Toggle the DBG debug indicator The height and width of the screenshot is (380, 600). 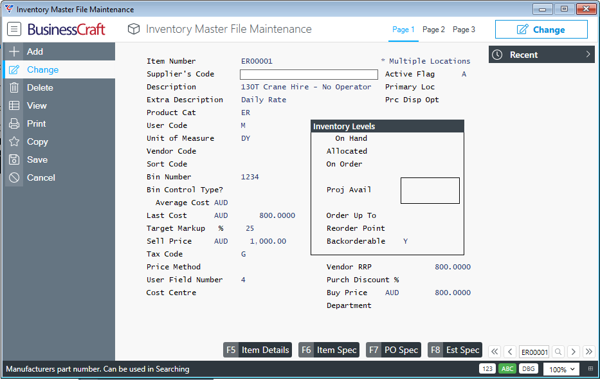pyautogui.click(x=528, y=369)
